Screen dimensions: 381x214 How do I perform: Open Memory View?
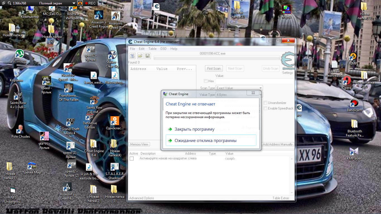click(139, 144)
